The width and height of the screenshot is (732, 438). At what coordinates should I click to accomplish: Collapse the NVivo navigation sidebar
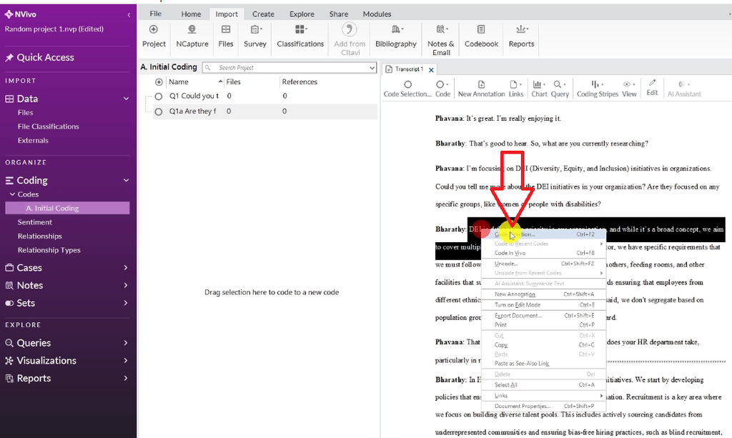[x=129, y=15]
